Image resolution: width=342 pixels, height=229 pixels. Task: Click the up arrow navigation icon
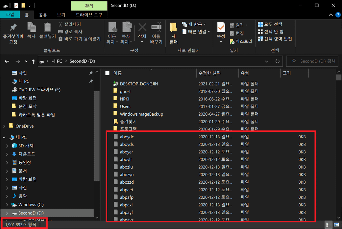33,61
